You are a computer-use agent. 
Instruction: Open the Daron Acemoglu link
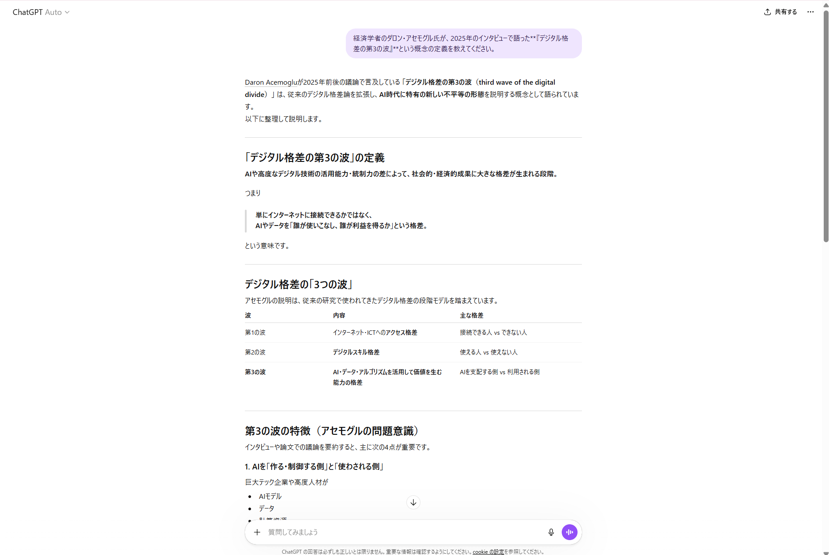[x=271, y=82]
